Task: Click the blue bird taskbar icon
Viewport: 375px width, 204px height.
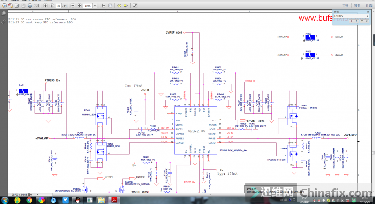Action: (65, 200)
